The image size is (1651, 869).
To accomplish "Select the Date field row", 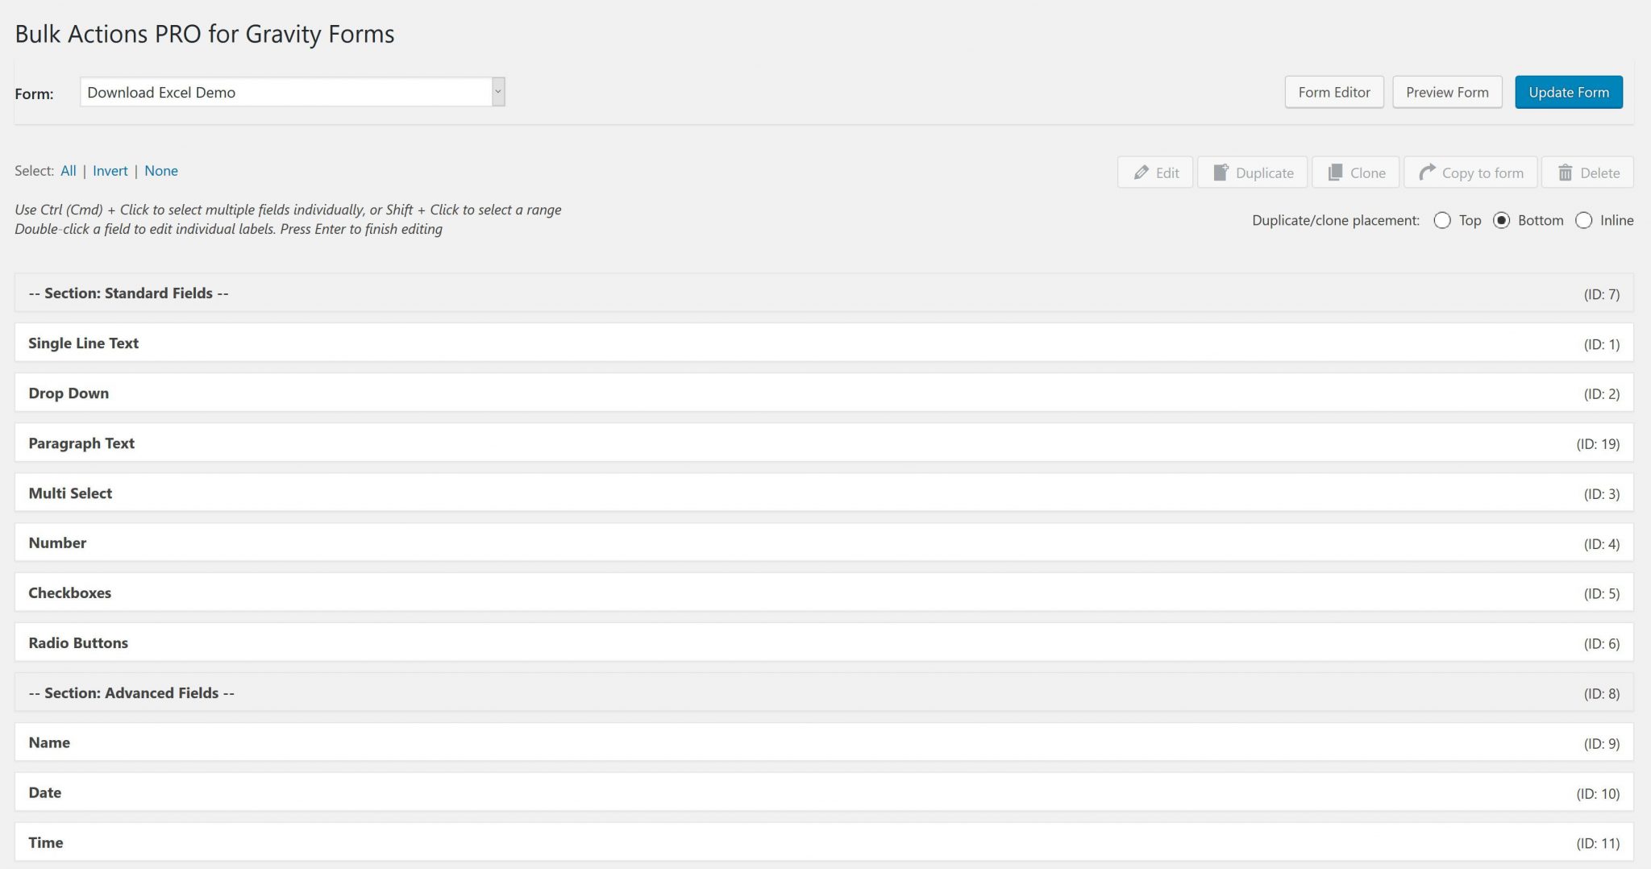I will click(824, 793).
